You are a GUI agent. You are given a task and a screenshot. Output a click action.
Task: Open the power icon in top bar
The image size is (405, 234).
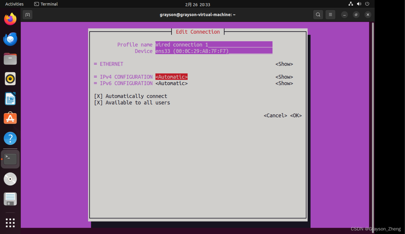(367, 4)
